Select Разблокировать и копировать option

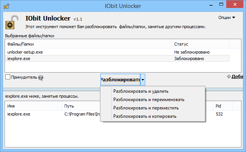click(144, 116)
